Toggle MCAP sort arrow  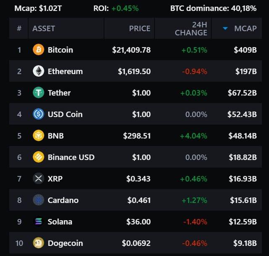(x=225, y=28)
